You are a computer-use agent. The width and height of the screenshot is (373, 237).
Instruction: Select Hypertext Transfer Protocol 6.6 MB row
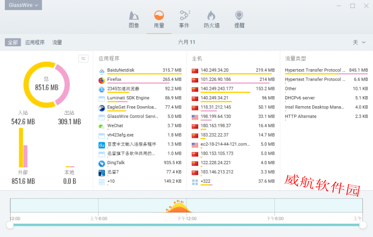(x=326, y=80)
